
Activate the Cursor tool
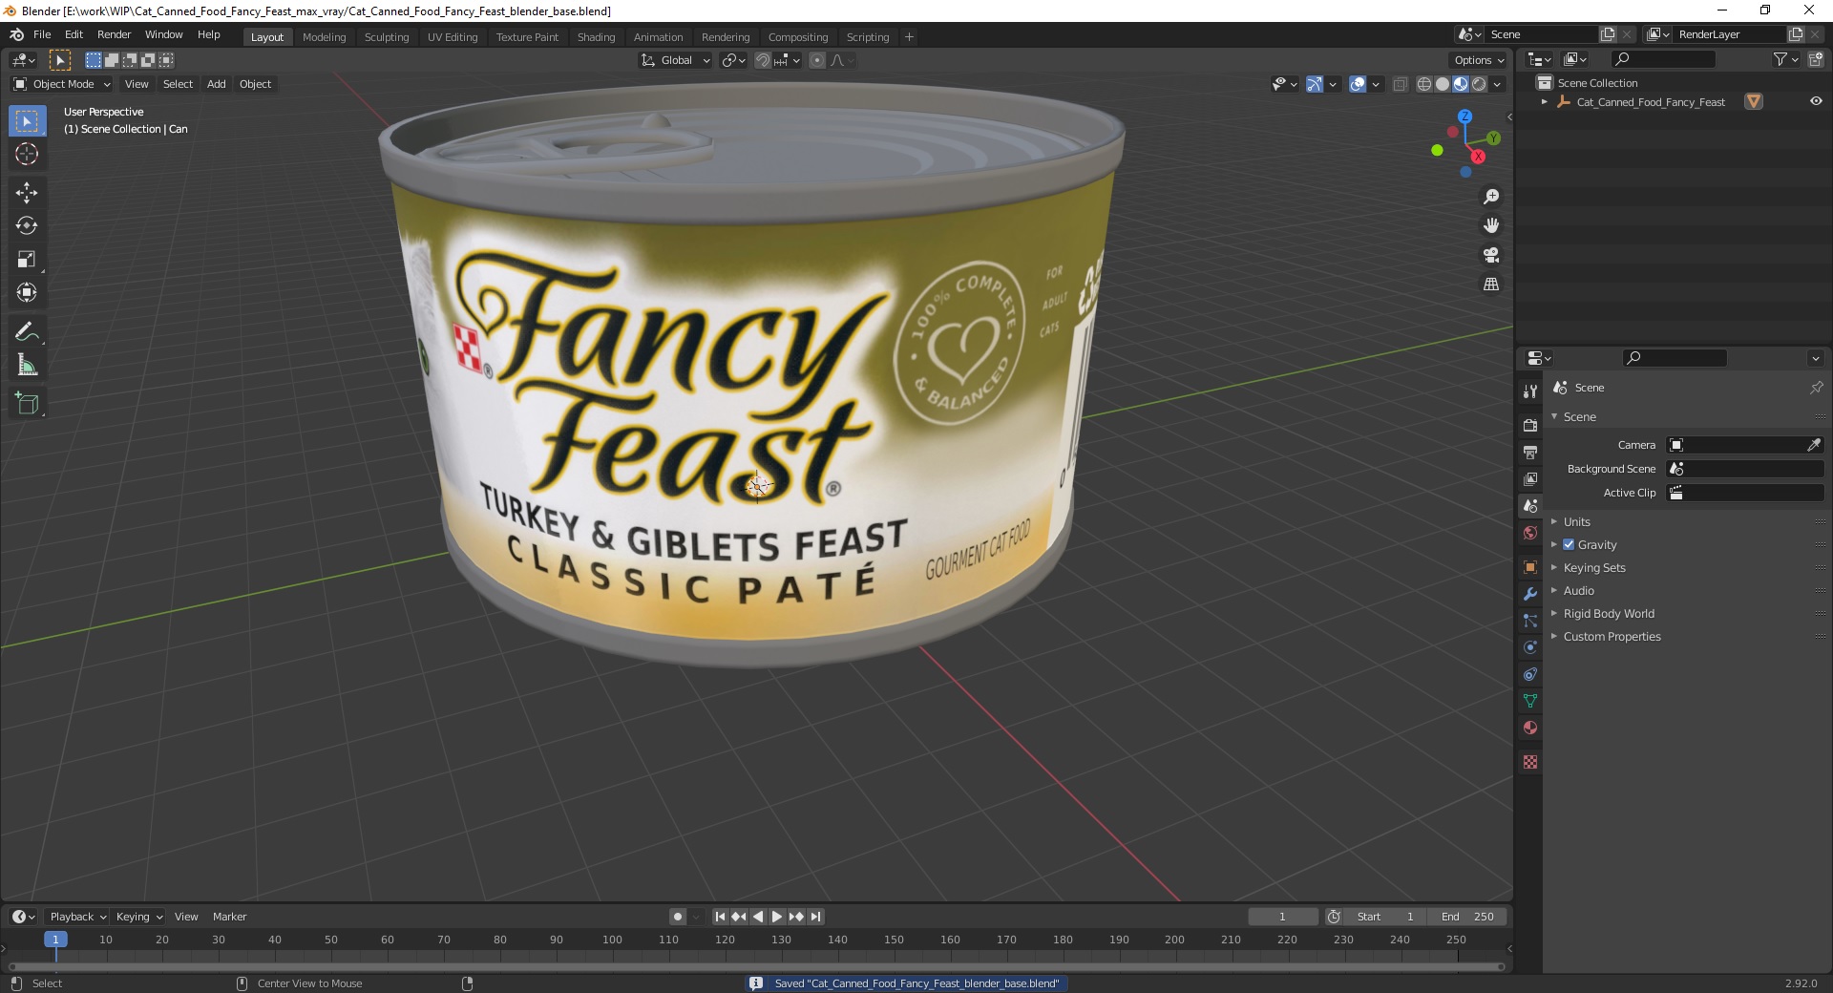tap(27, 154)
